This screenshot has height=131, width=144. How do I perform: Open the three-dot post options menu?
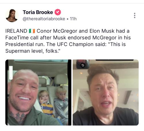[134, 15]
